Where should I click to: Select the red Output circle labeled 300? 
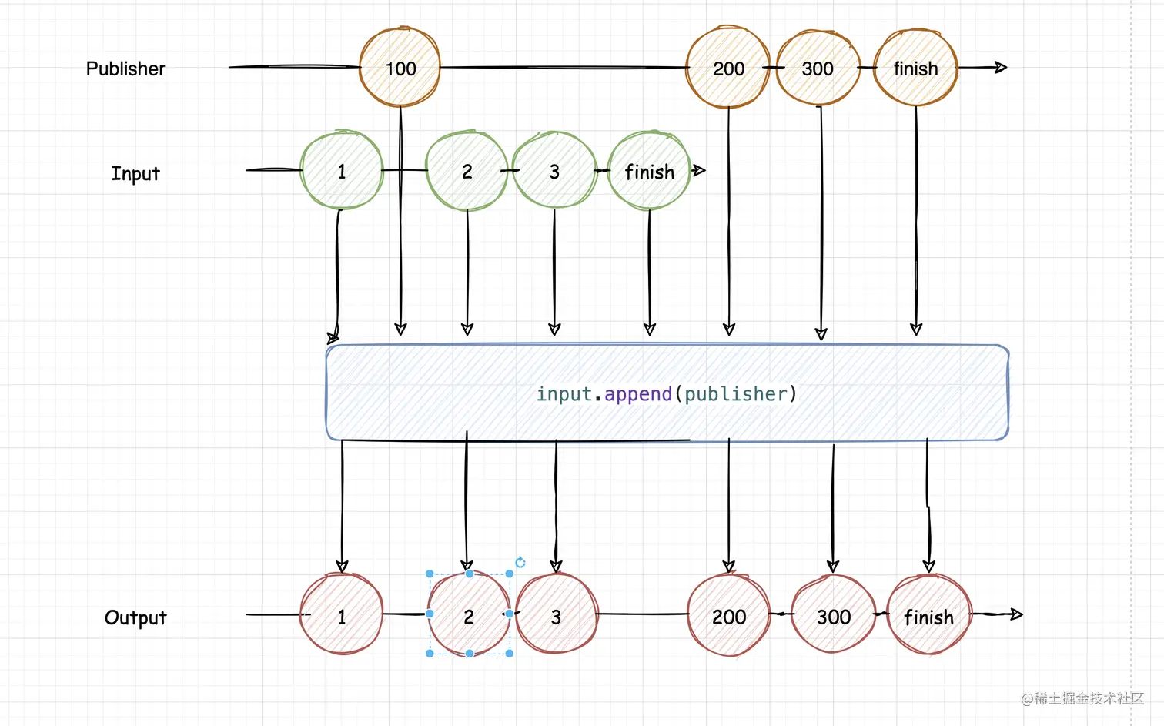click(833, 614)
